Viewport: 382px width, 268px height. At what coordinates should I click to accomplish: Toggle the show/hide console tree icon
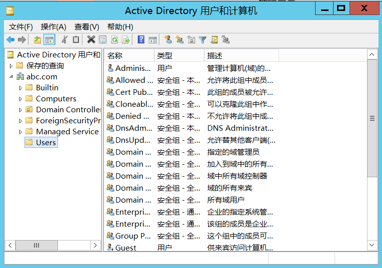coord(49,40)
